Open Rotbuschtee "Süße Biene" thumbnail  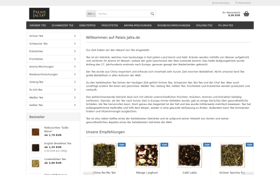click(35, 132)
